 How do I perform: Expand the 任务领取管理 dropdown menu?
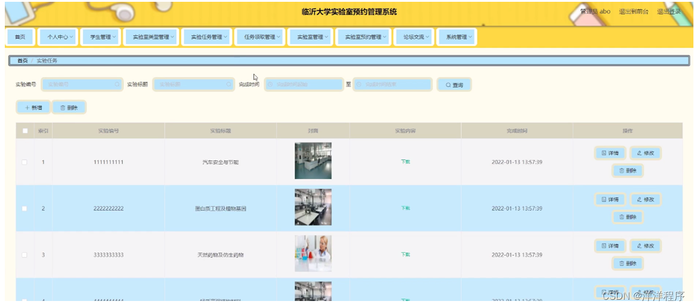click(259, 37)
